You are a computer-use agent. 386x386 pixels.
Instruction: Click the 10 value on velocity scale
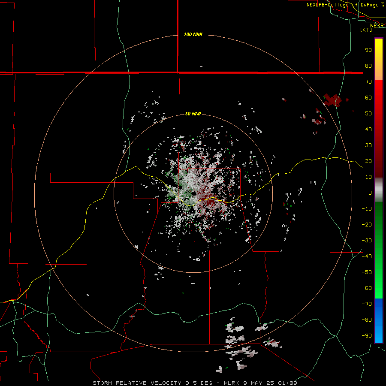tap(368, 177)
